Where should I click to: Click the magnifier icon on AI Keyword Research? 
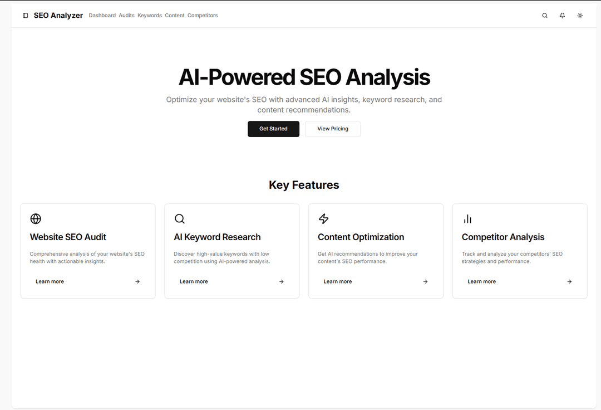click(x=180, y=218)
